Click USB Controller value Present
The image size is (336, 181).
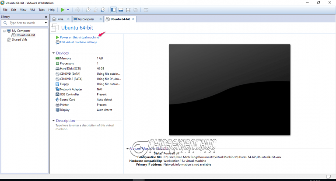(101, 94)
